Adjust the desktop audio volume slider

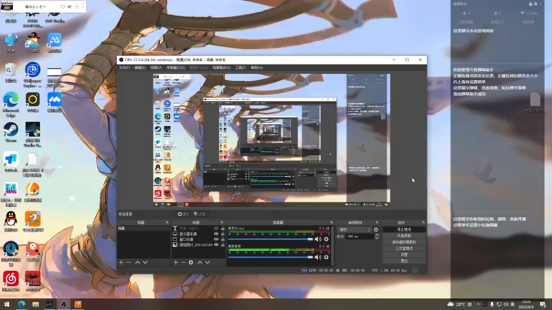pyautogui.click(x=270, y=257)
